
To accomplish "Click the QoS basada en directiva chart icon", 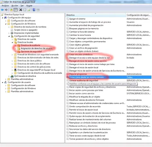I will coord(12,76).
